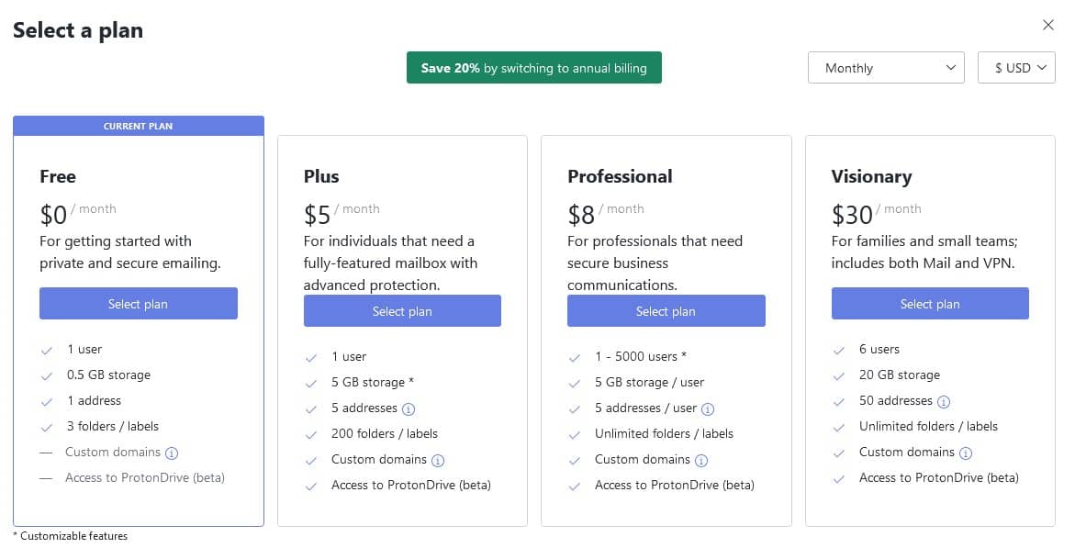Click the Customizable features footnote
Screen dimensions: 1075x548
coord(69,535)
